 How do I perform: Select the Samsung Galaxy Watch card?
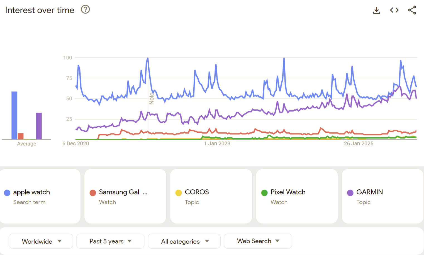(x=125, y=196)
